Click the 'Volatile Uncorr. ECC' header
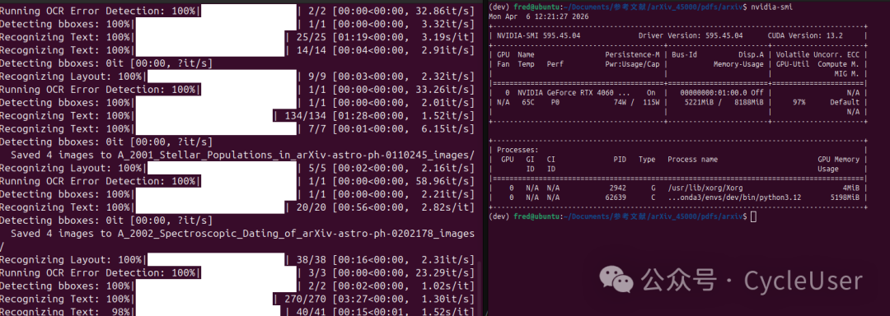Screen dimensions: 890x316 click(817, 55)
